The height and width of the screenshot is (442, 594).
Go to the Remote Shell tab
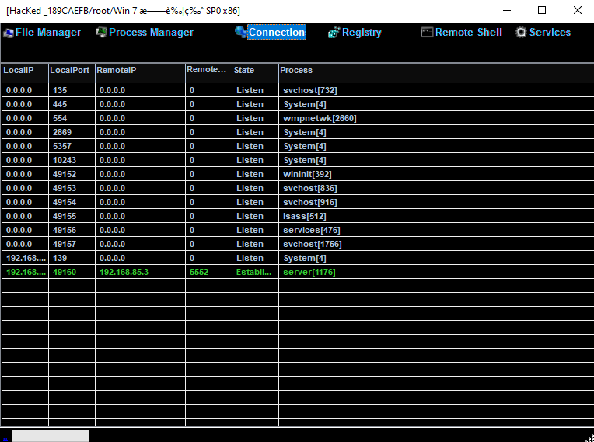pos(468,33)
